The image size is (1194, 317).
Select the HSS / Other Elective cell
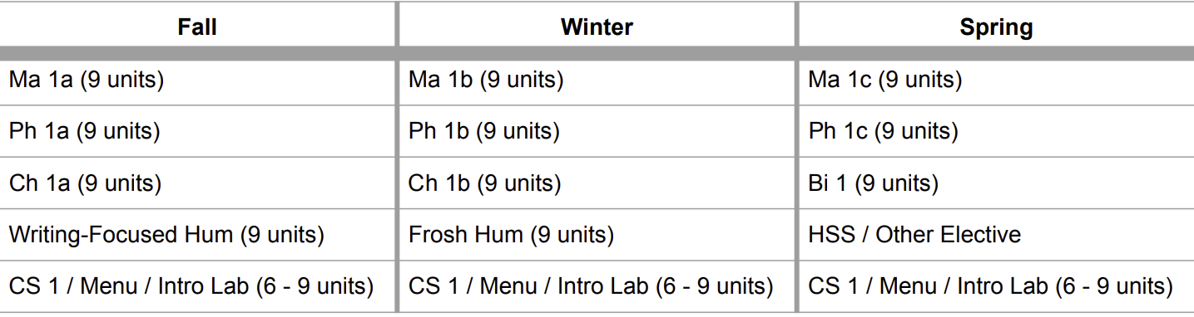click(996, 235)
